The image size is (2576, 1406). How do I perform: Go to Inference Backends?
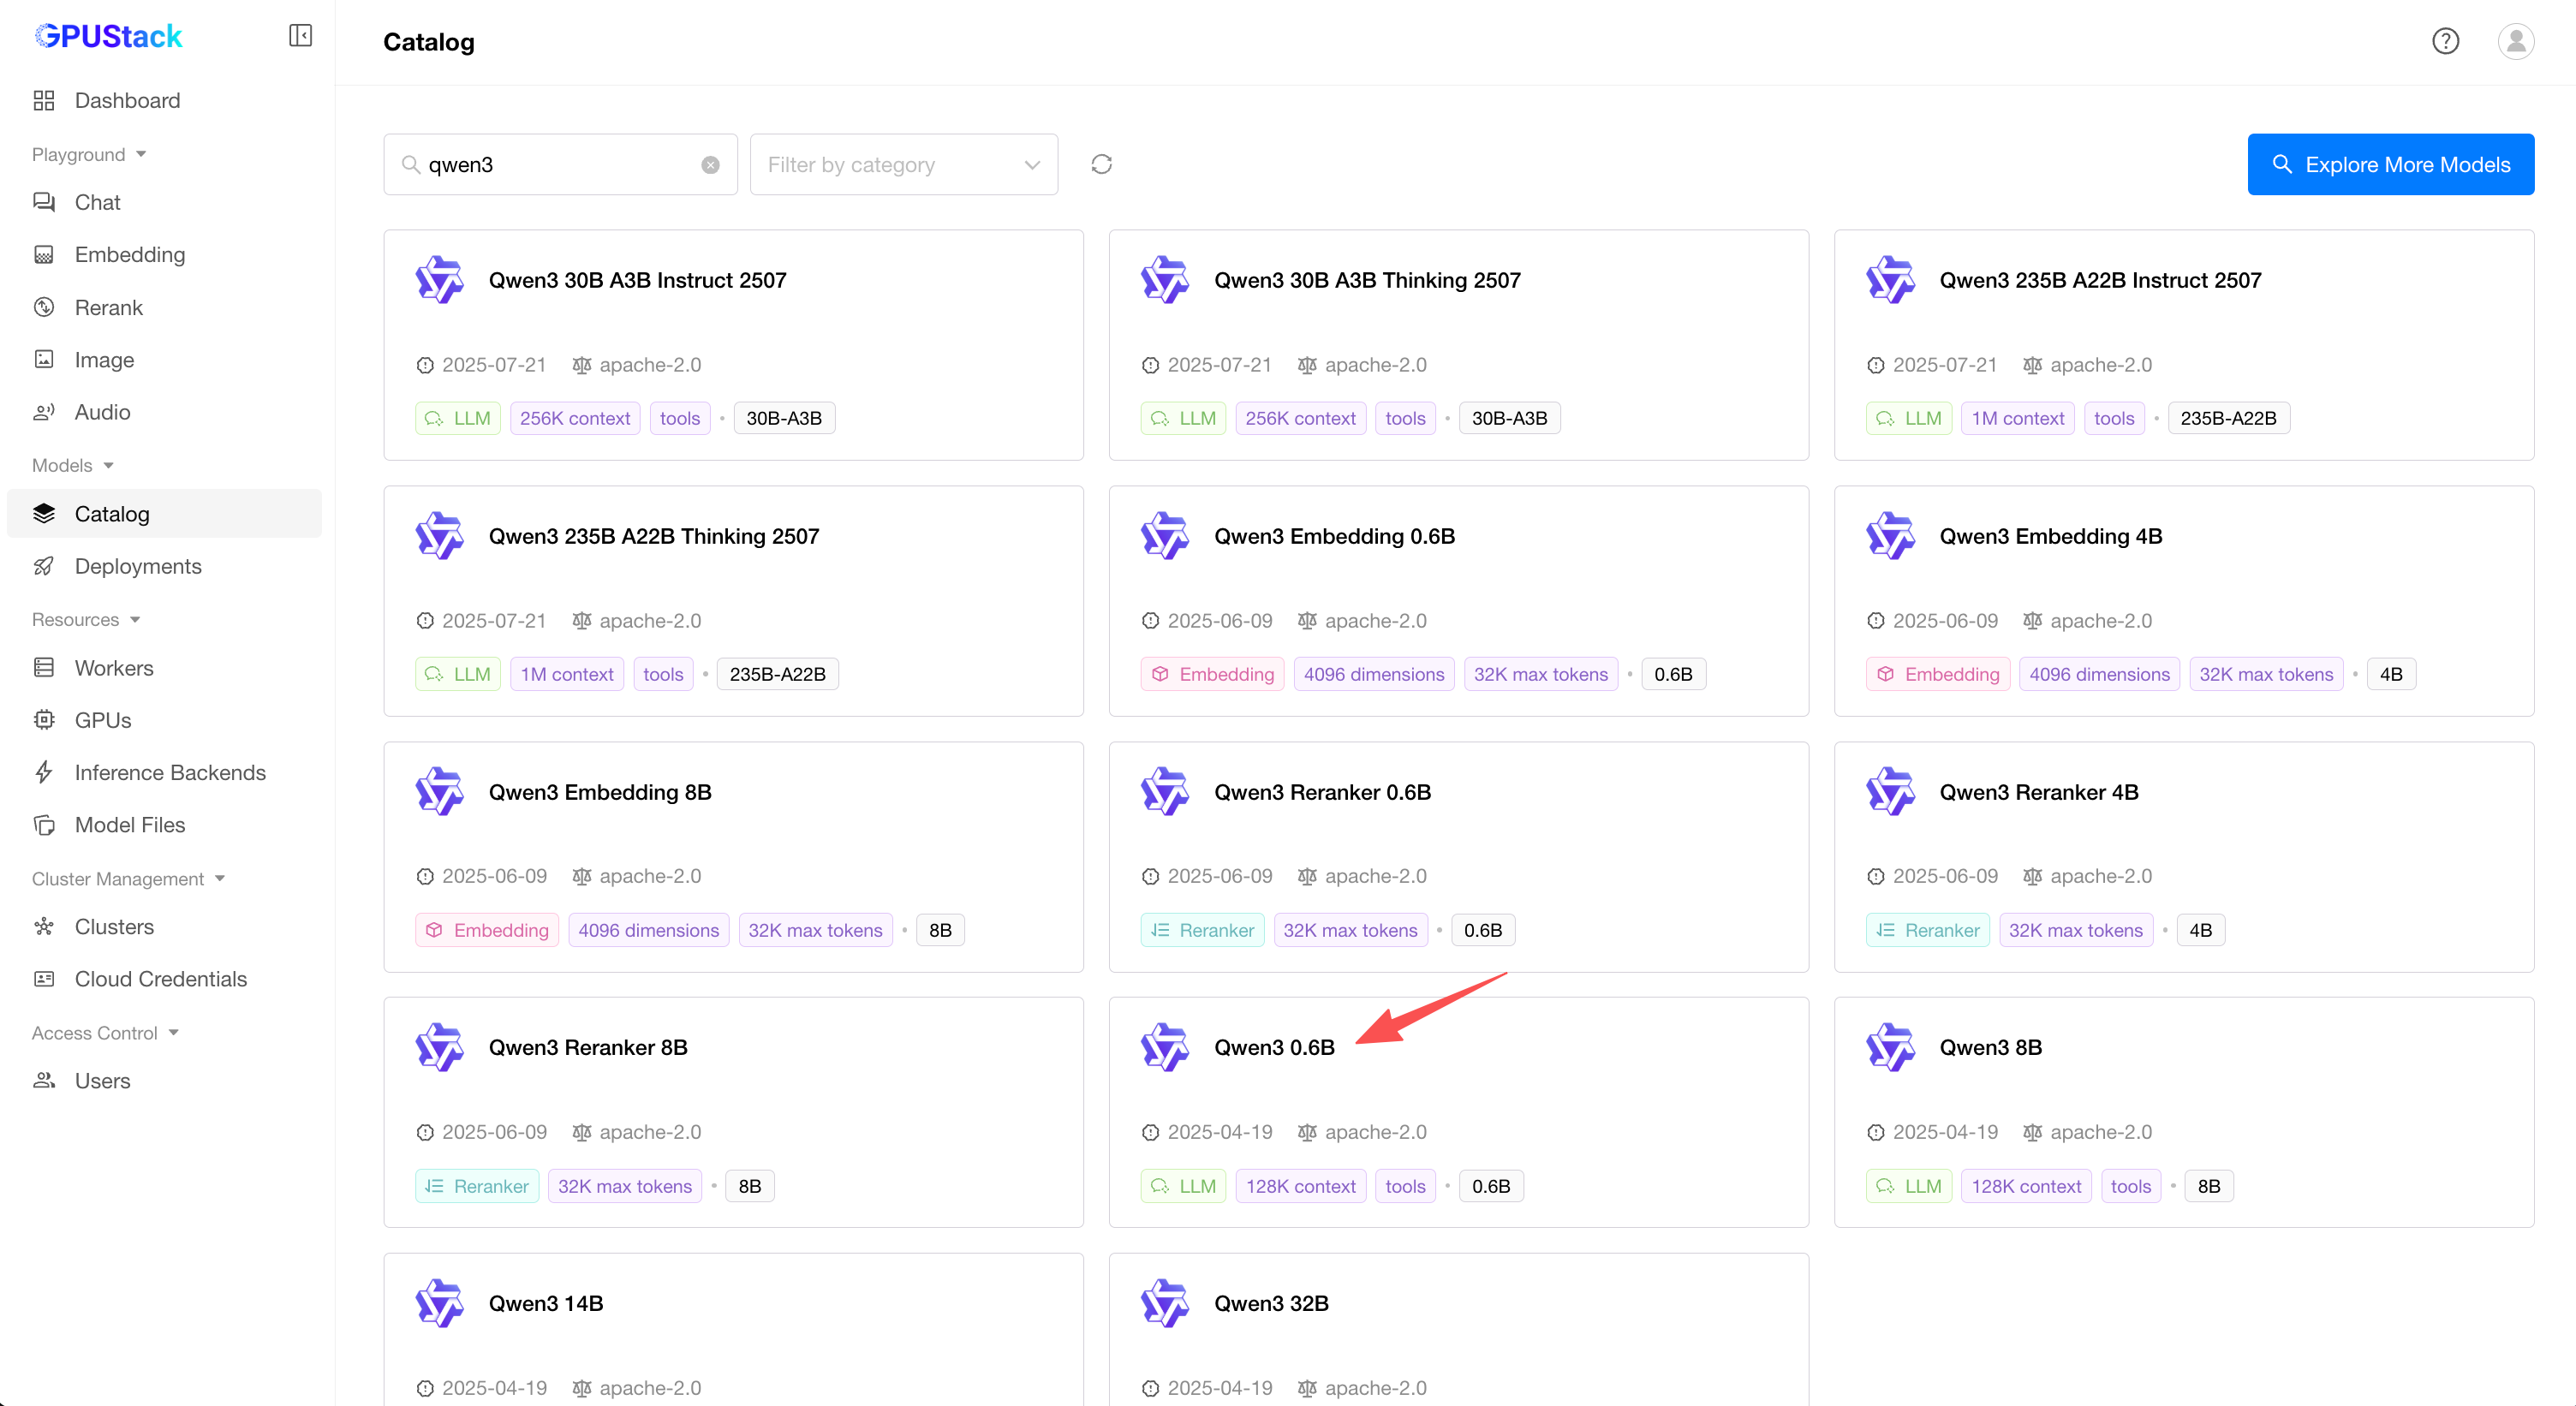pos(170,772)
